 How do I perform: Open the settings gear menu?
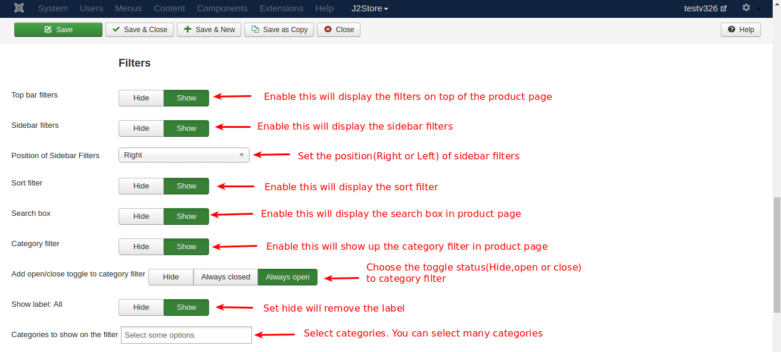746,8
